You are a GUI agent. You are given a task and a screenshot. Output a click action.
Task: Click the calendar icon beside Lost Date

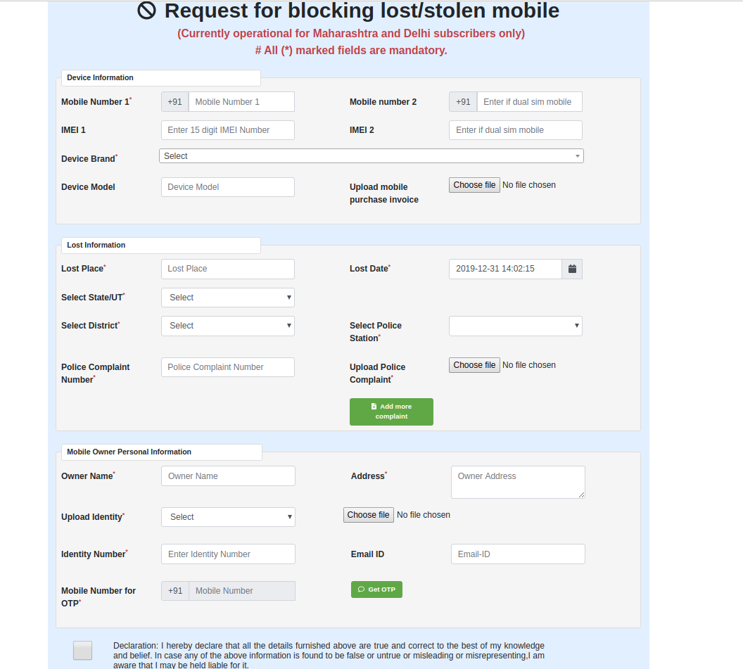tap(572, 269)
